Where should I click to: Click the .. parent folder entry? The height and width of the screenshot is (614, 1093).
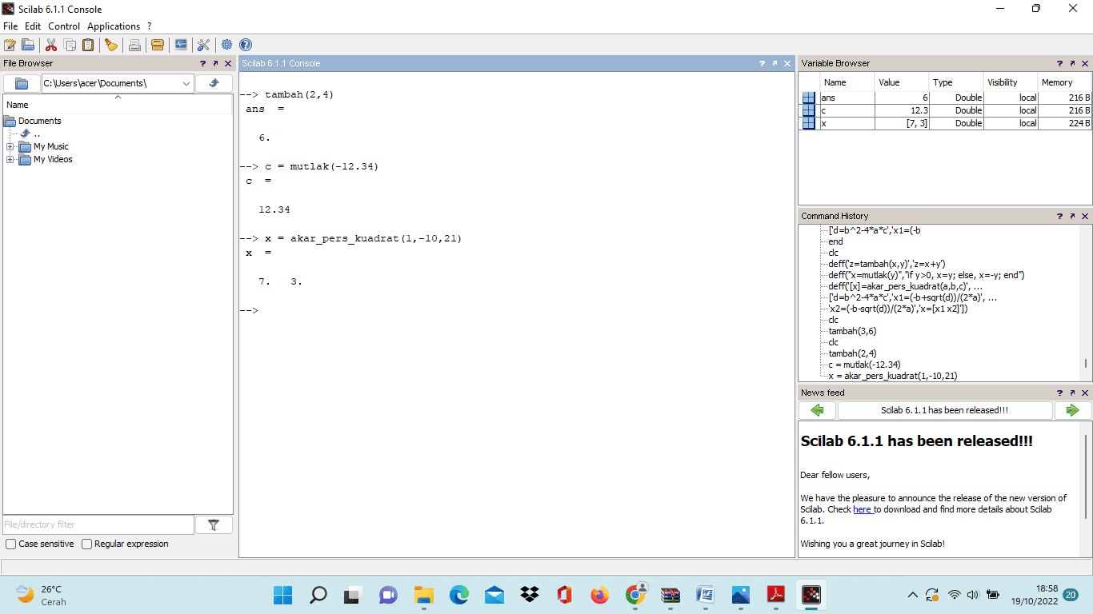tap(37, 134)
